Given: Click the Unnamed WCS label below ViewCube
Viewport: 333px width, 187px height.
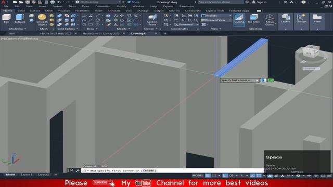Looking at the screenshot, I should point(311,69).
